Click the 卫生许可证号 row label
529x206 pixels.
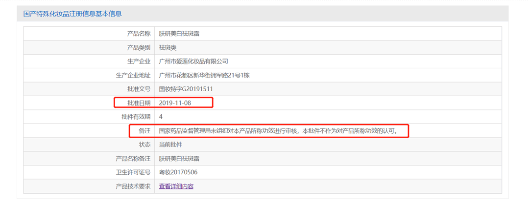[133, 172]
